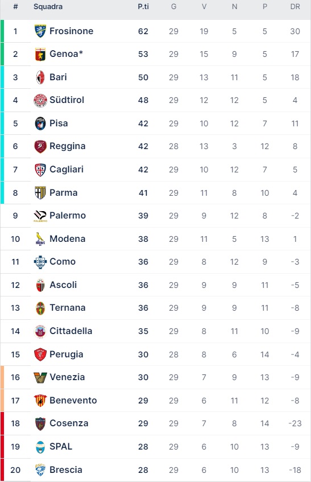The image size is (311, 482).
Task: Click the Venezia winged lion crest
Action: (x=40, y=377)
